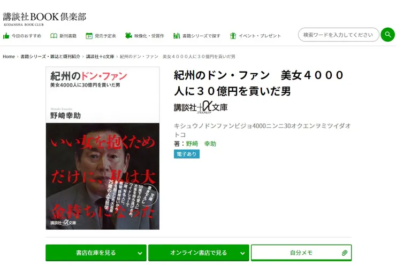Click the book cover thumbnail image
Screen dimensions: 396x267
(103, 148)
